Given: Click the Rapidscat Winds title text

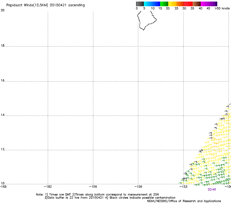Looking at the screenshot, I should [45, 5].
